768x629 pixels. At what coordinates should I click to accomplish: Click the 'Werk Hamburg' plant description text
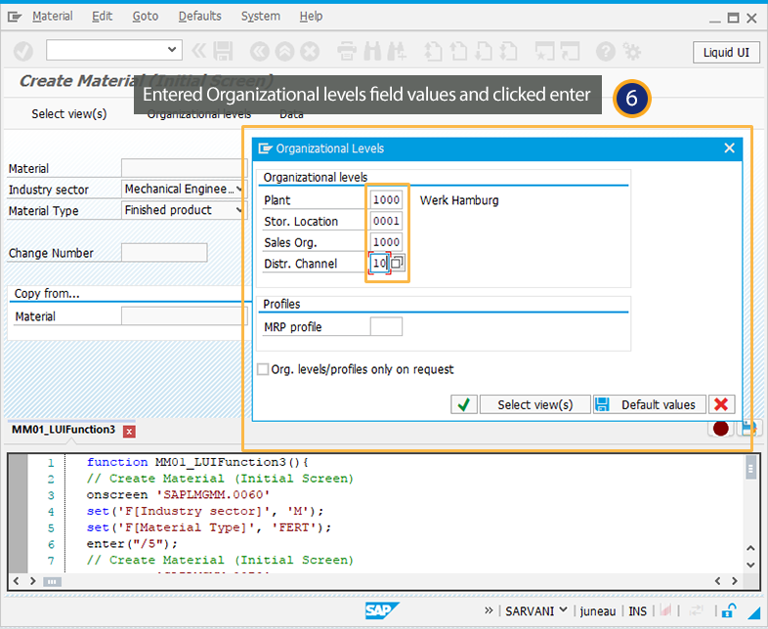click(x=459, y=200)
